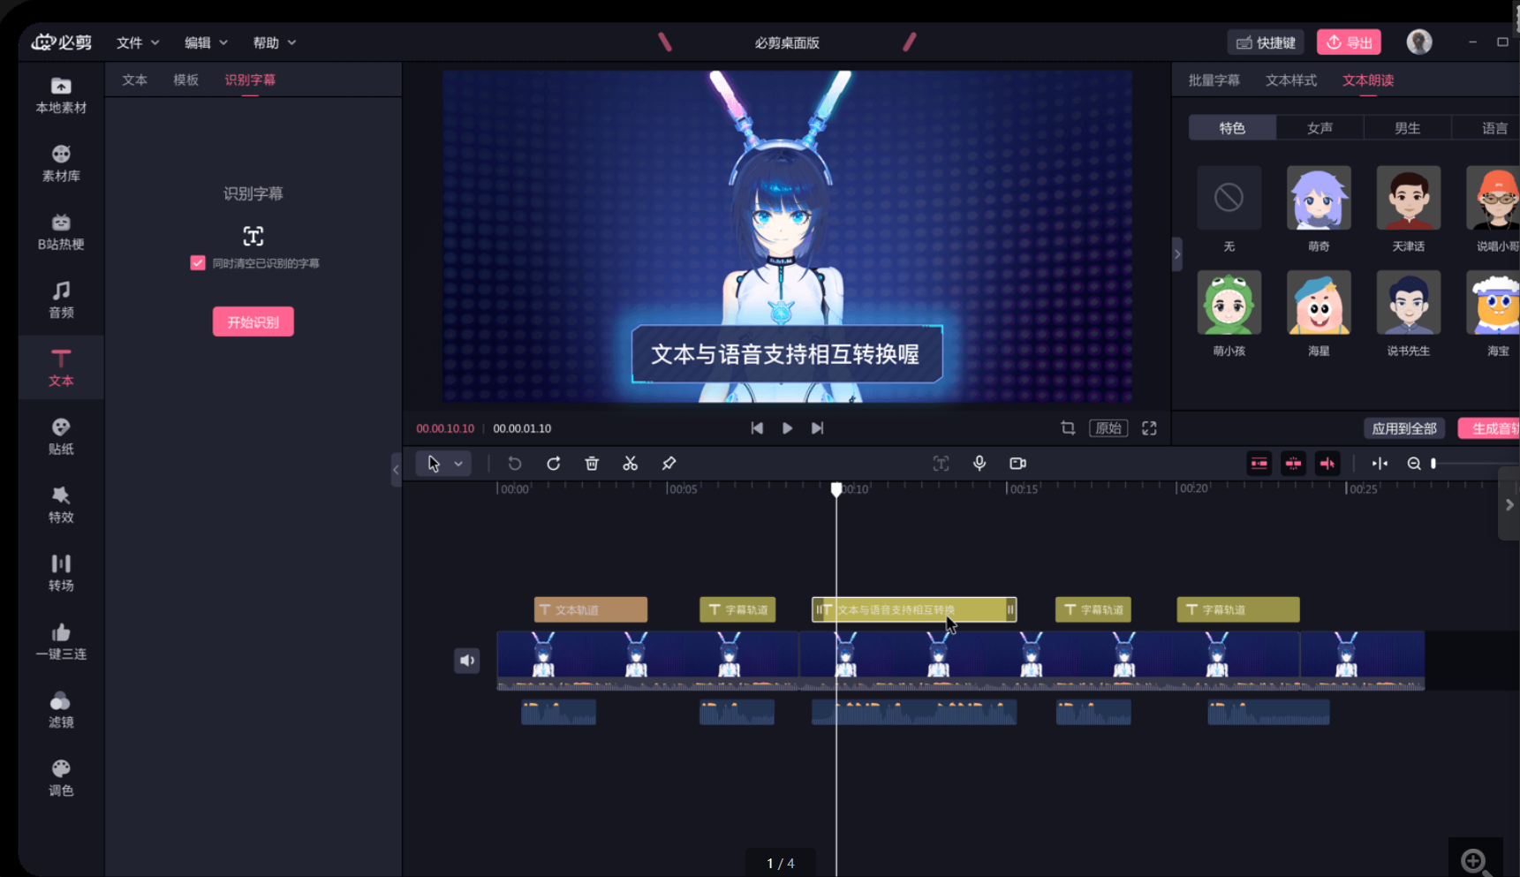Open the 贴纸 stickers panel in sidebar

[x=61, y=436]
